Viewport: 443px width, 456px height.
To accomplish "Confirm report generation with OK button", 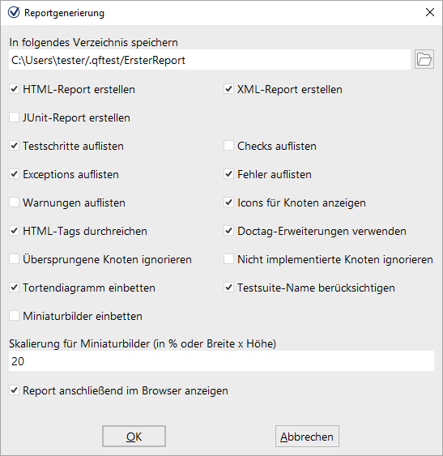I will (134, 437).
